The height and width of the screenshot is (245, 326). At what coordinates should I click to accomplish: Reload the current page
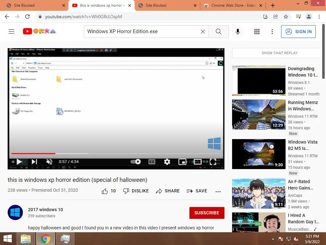coord(27,17)
